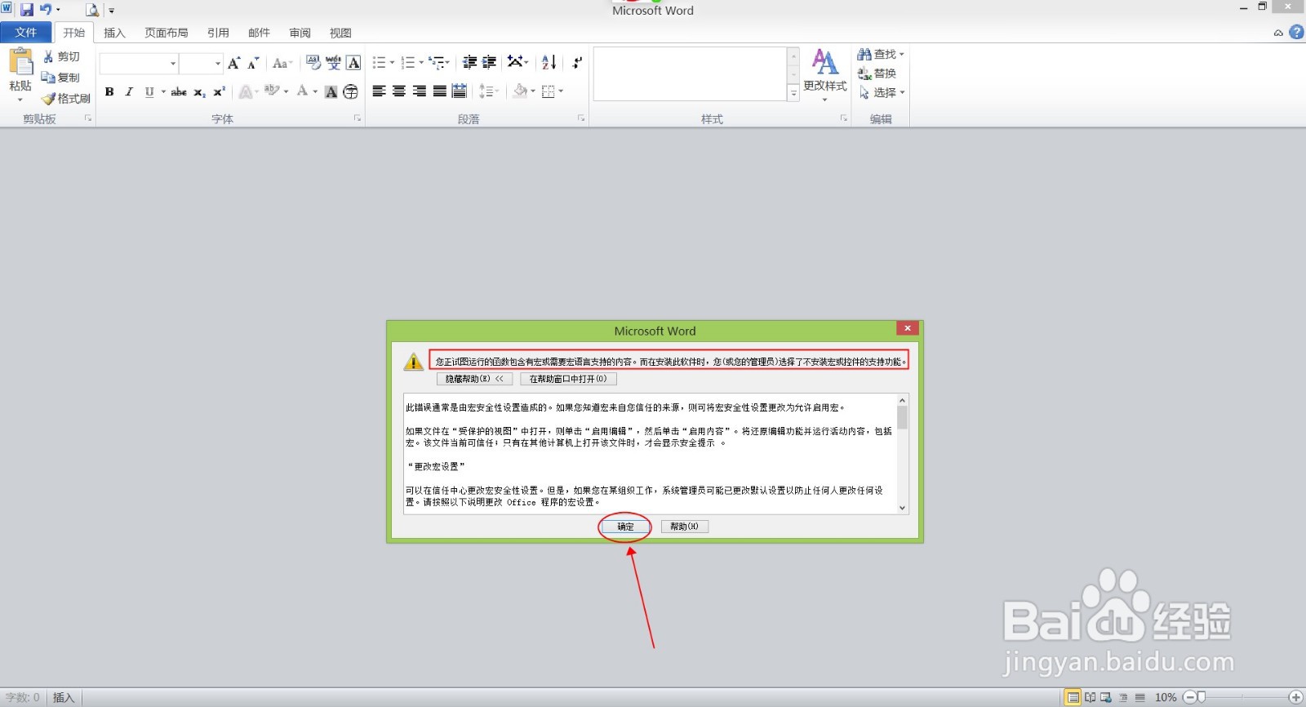Click the Clear Formatting icon

[x=313, y=63]
